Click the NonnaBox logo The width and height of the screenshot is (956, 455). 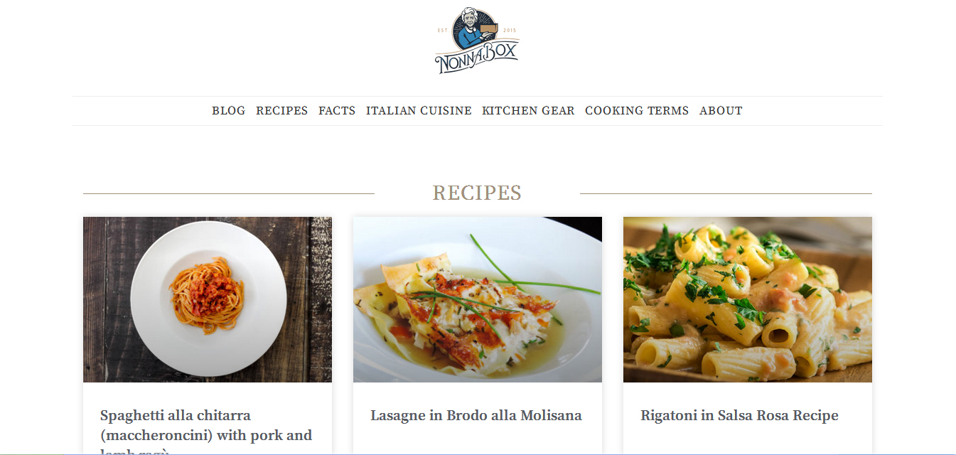477,41
